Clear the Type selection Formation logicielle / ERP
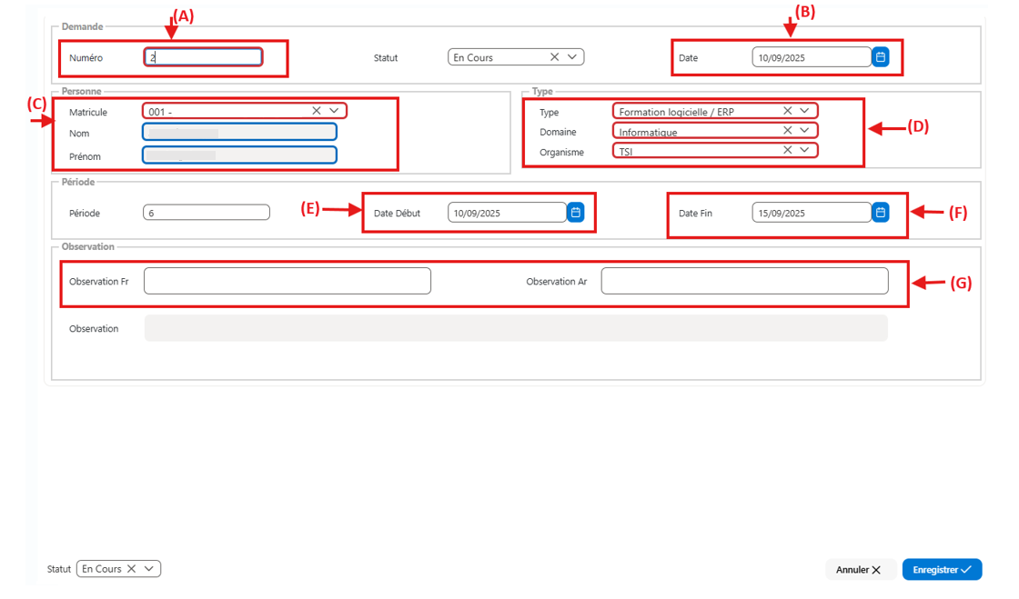 (787, 111)
